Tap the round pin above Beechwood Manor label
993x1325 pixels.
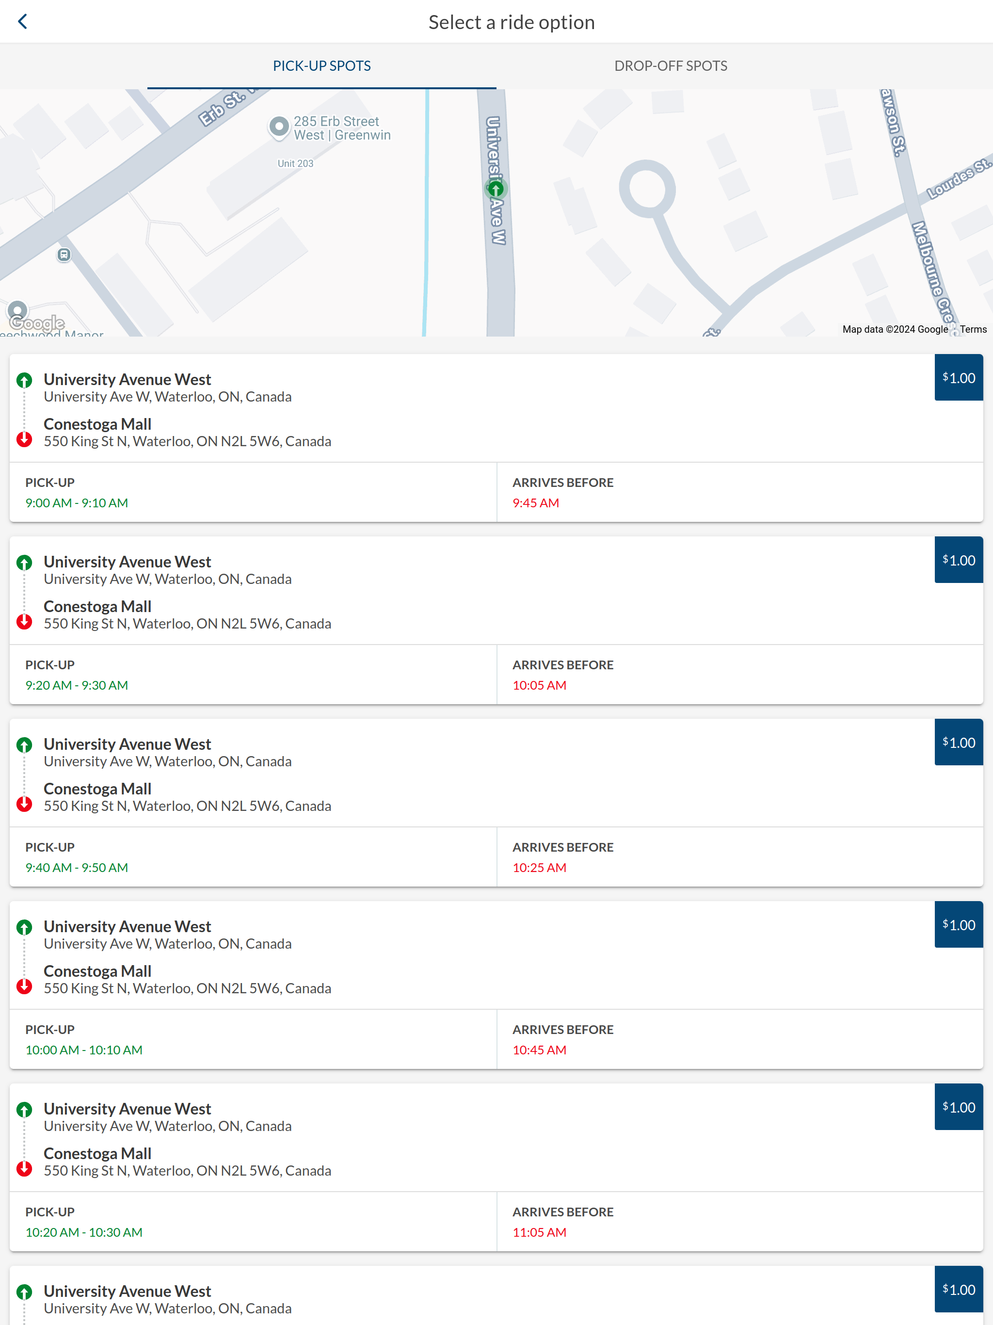(17, 311)
